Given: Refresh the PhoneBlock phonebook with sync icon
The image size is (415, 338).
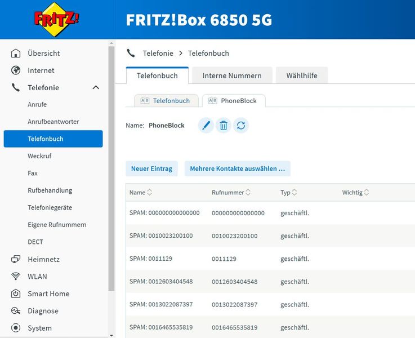Looking at the screenshot, I should pos(241,125).
